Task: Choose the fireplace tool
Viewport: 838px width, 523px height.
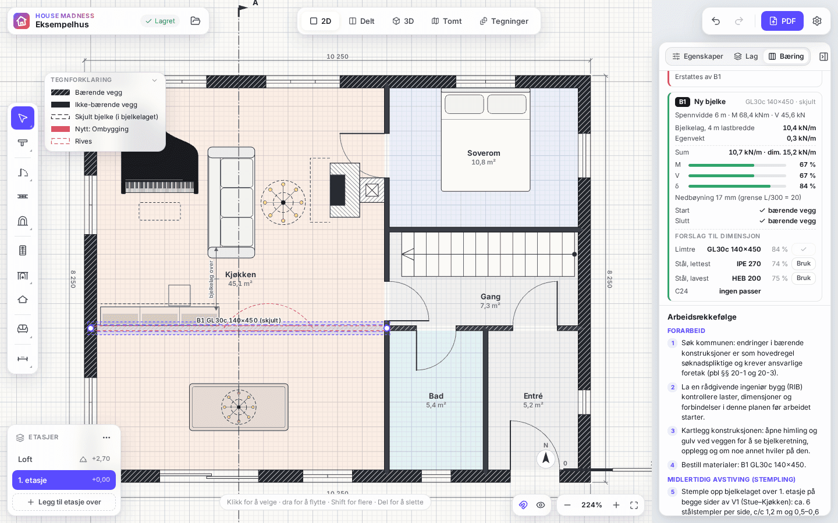Action: [23, 275]
